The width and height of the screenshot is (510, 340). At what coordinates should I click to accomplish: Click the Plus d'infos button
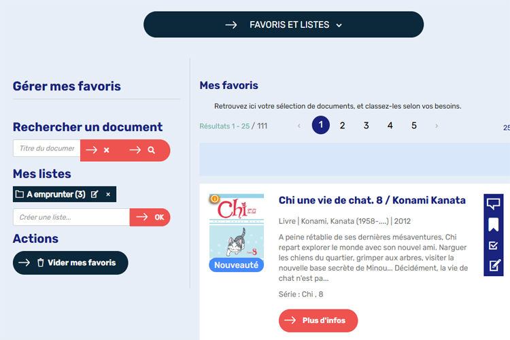click(318, 320)
